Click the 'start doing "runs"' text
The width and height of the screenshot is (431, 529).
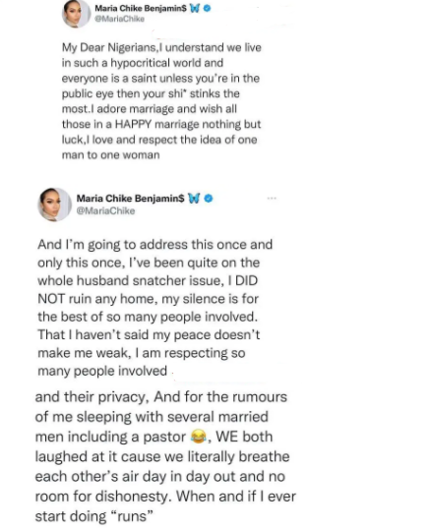[94, 516]
